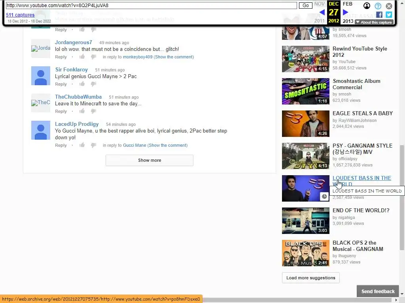Reply to Sir Fonklaroy's comment
This screenshot has height=303, width=405.
coord(61,84)
